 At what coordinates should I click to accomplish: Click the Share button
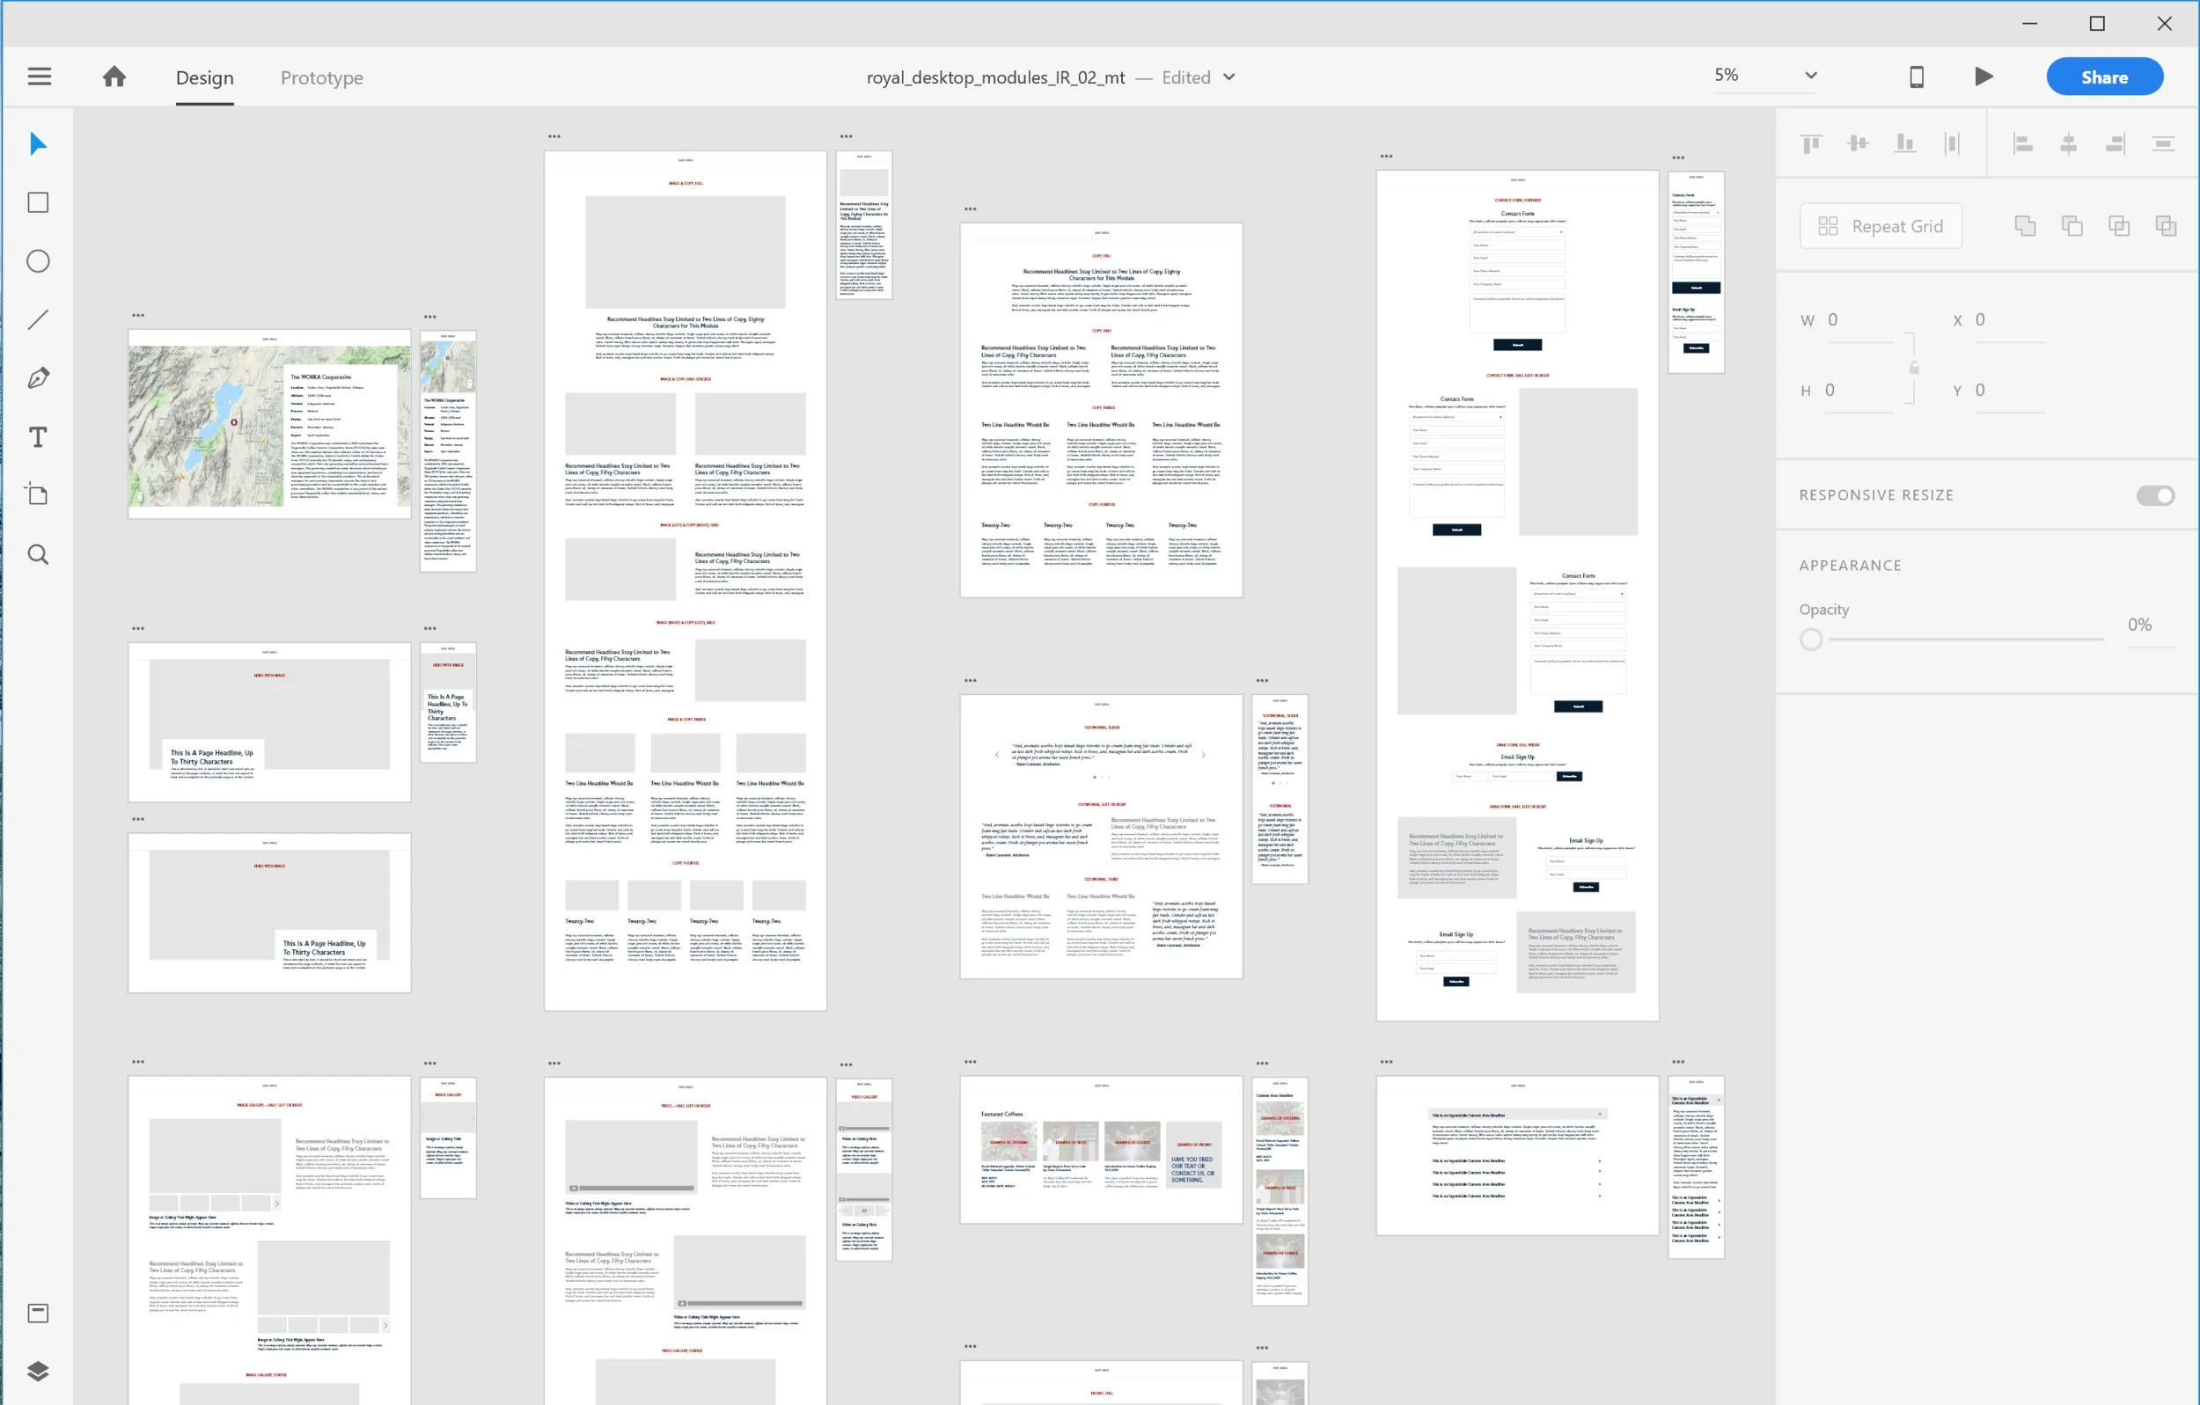(2103, 77)
